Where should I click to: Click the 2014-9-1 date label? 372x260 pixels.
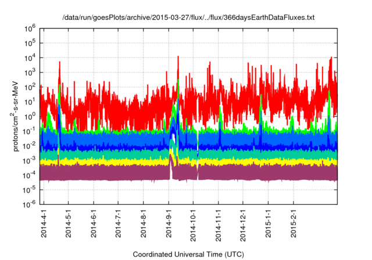pos(169,223)
